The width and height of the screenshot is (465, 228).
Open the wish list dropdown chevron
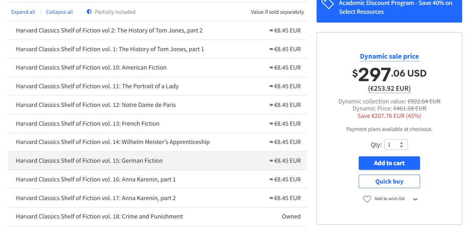coord(415,199)
